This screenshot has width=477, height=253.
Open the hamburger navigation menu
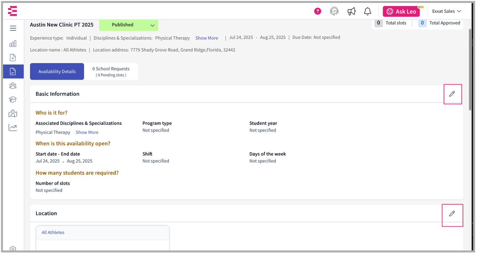[x=13, y=28]
